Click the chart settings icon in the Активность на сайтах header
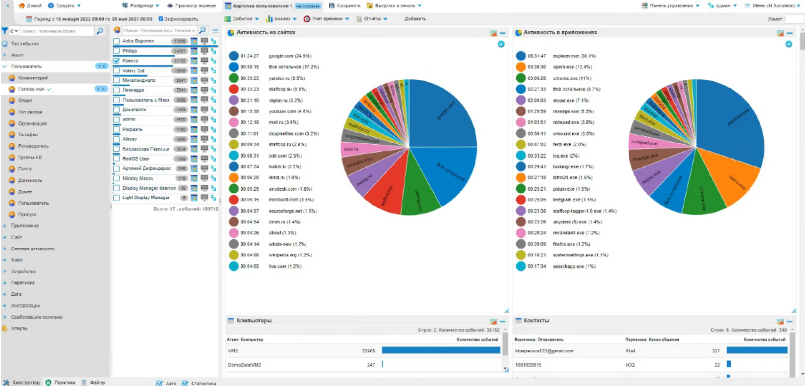Image resolution: width=805 pixels, height=386 pixels. tap(493, 33)
